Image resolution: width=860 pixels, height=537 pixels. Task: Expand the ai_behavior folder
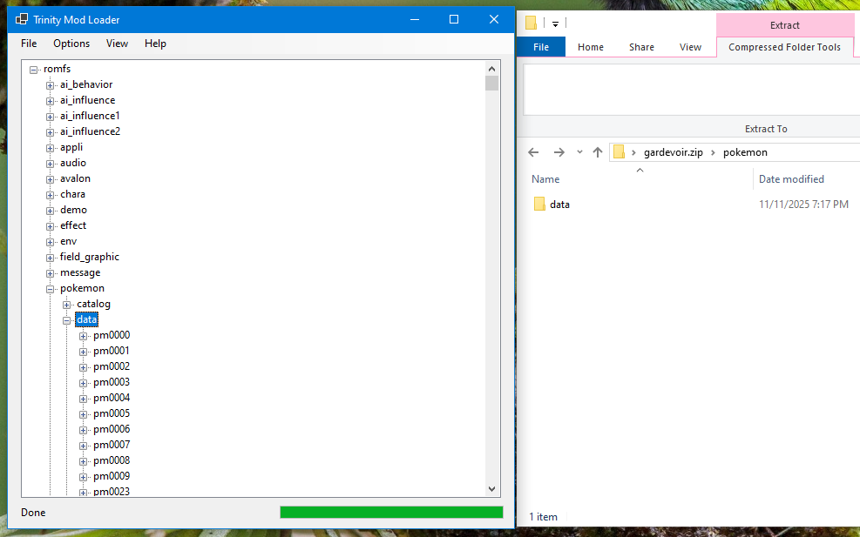[50, 85]
